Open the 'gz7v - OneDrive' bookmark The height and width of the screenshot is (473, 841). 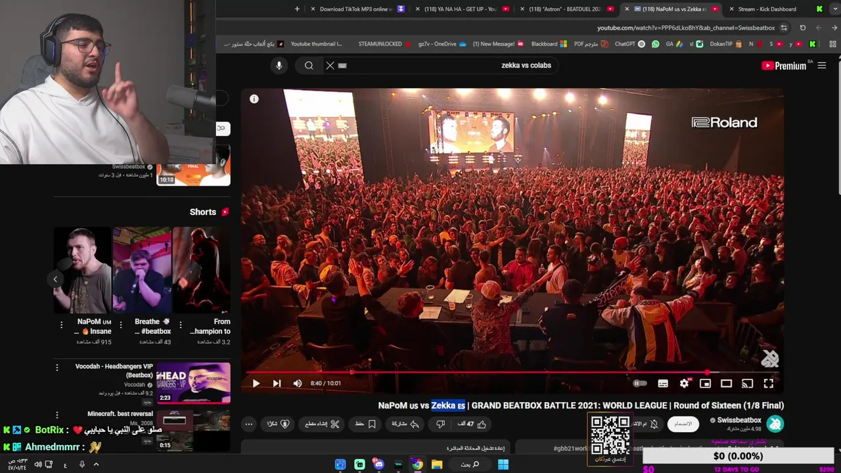pyautogui.click(x=442, y=44)
